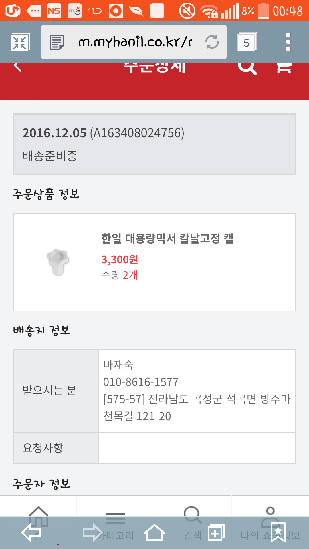309x549 pixels.
Task: Open the tab switcher showing 5 tabs
Action: [x=247, y=42]
